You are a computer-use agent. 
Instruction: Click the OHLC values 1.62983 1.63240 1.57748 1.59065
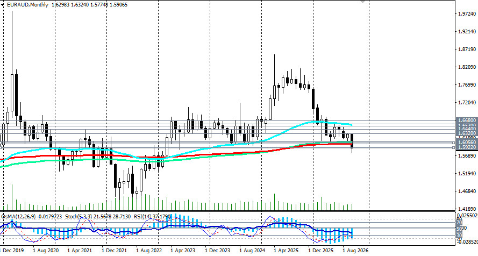90,4
